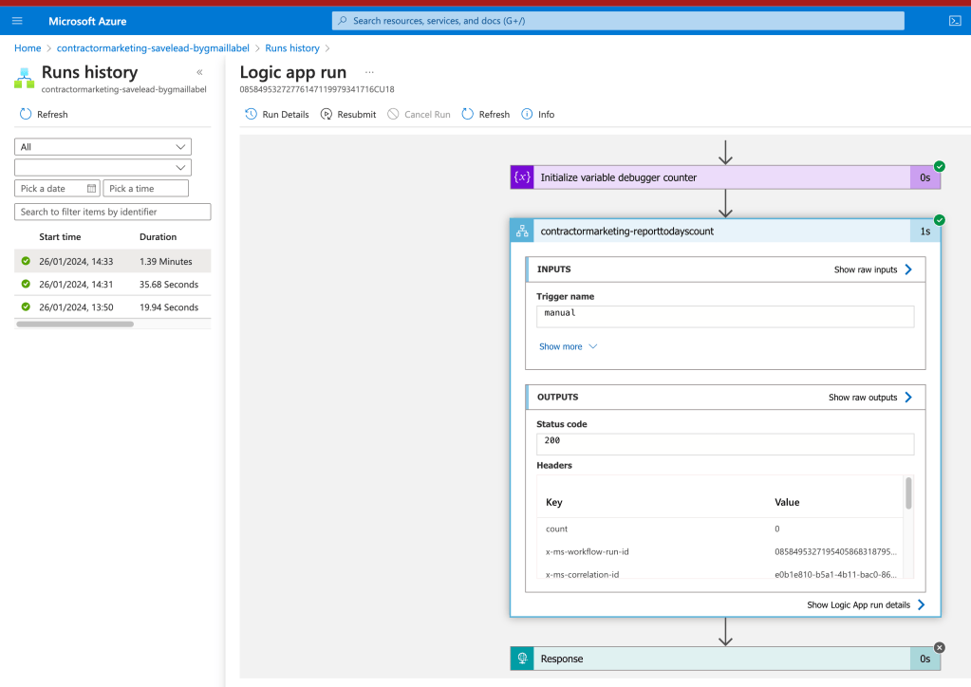Image resolution: width=971 pixels, height=687 pixels.
Task: Click the Search to filter items by identifier box
Action: pyautogui.click(x=113, y=212)
